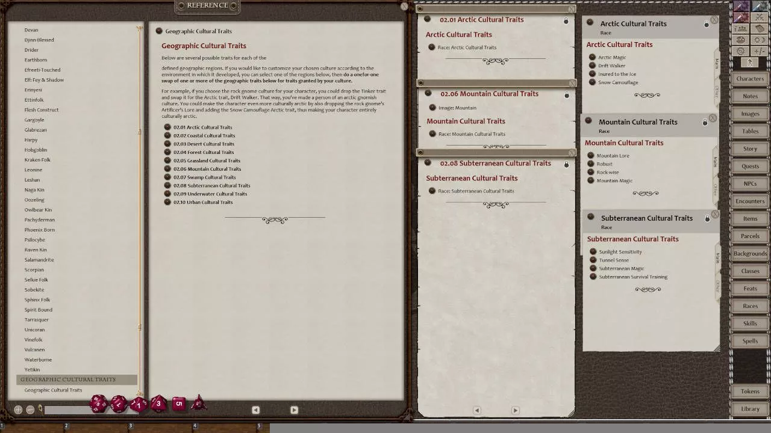Viewport: 771px width, 433px height.
Task: Click drag-link icon of Subterranean Cultural Traits Race window
Action: click(x=590, y=217)
